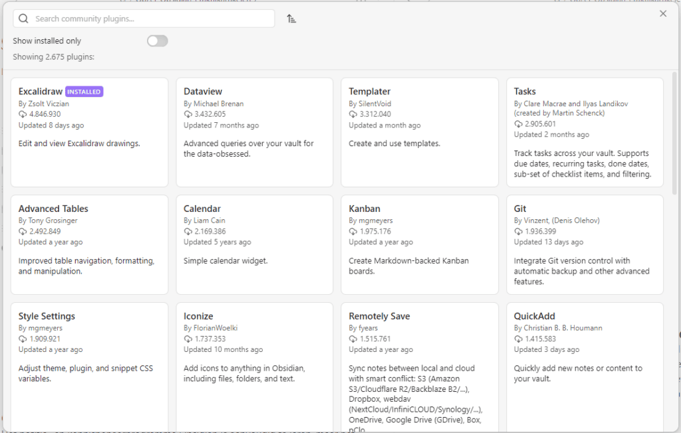Click 'By Christian B. B. Houmann' text
The image size is (681, 433).
pyautogui.click(x=558, y=328)
